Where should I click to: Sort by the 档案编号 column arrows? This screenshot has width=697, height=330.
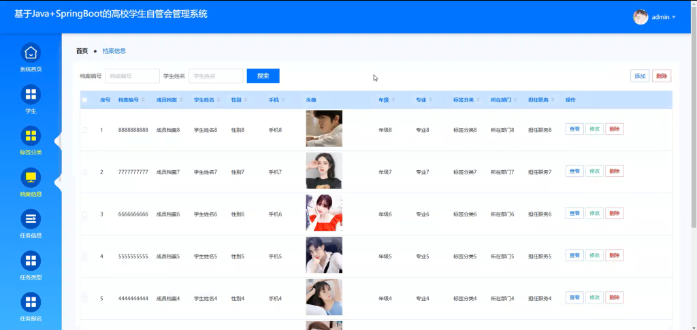click(143, 100)
